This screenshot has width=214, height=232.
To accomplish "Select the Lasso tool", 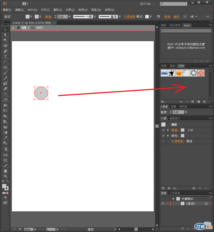I will point(5,46).
